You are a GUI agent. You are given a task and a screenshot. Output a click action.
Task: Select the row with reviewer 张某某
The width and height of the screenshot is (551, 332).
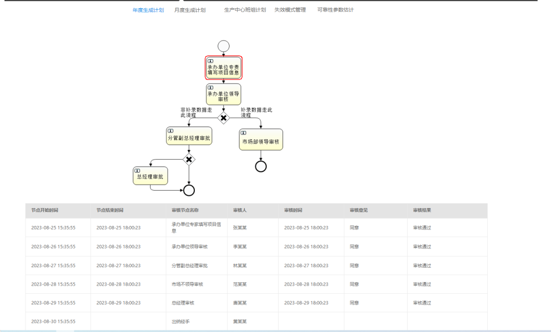pyautogui.click(x=240, y=227)
